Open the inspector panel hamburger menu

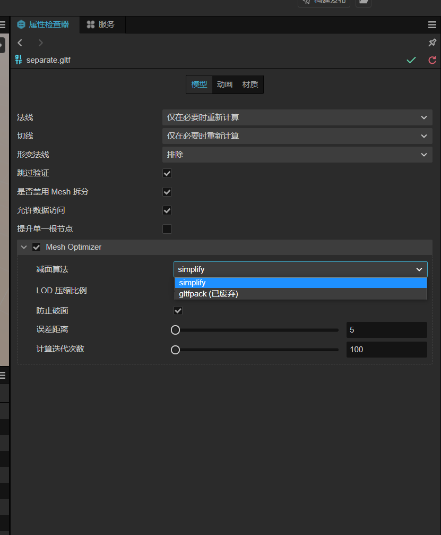pyautogui.click(x=432, y=25)
